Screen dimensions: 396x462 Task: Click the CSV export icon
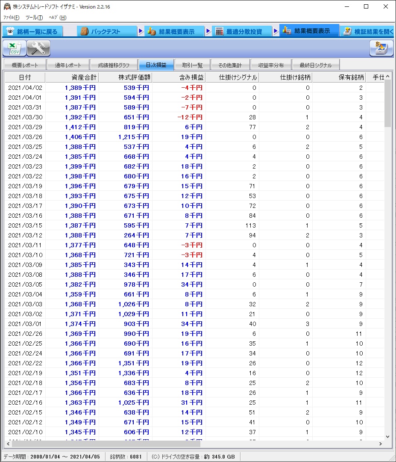pos(15,48)
